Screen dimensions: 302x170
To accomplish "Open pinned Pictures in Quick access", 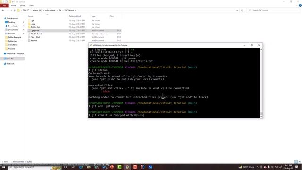I will [x=11, y=34].
